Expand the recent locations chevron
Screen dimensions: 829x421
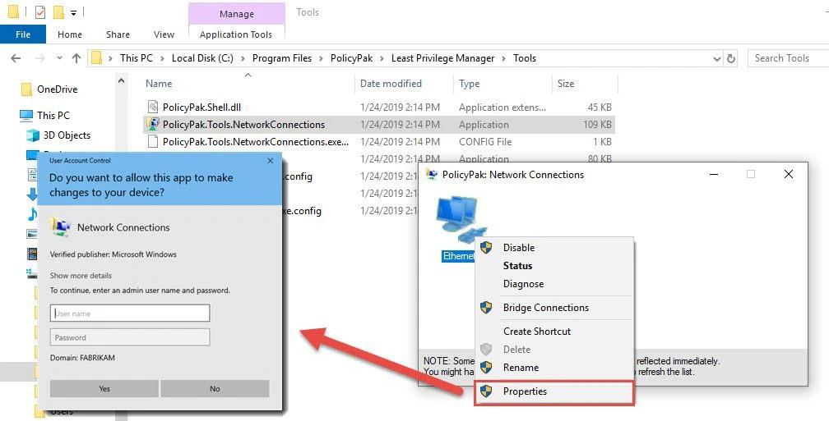[58, 58]
